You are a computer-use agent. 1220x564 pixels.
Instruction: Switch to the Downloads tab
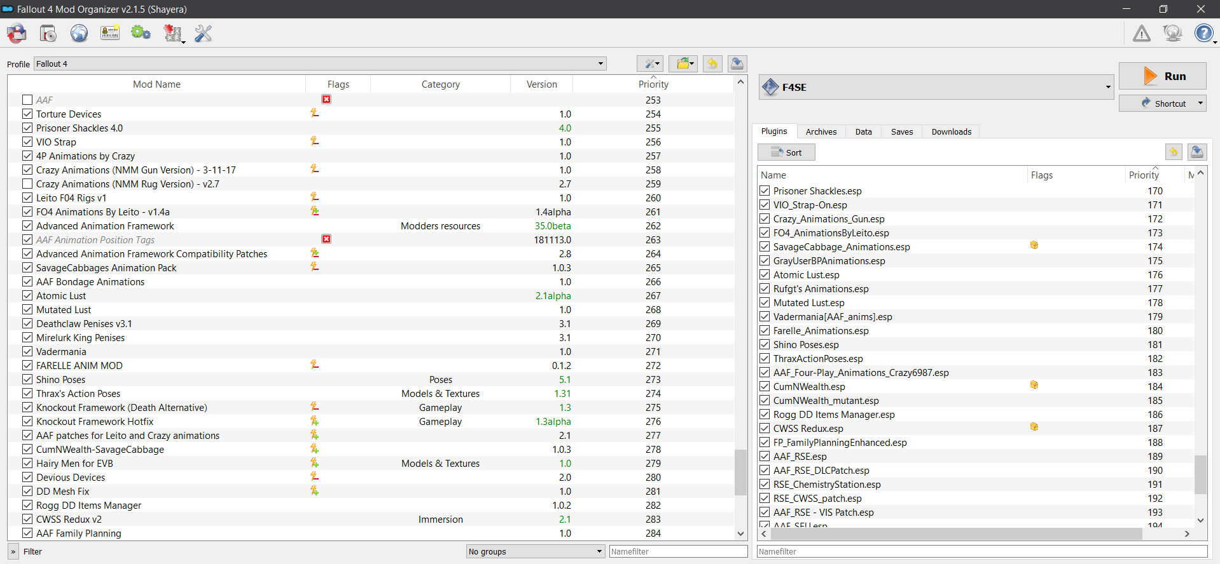[x=952, y=131]
